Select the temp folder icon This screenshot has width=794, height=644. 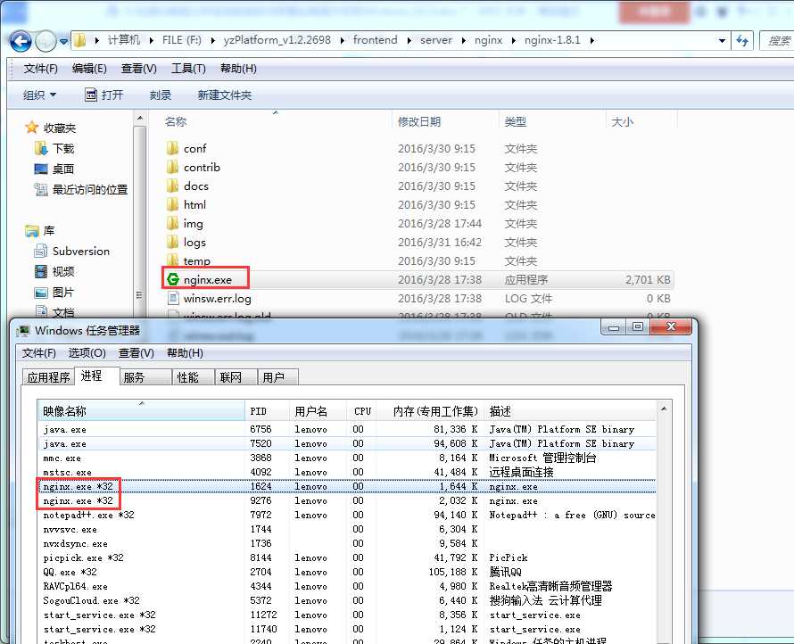[x=173, y=260]
